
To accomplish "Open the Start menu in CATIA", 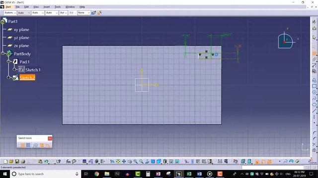I will [x=8, y=7].
